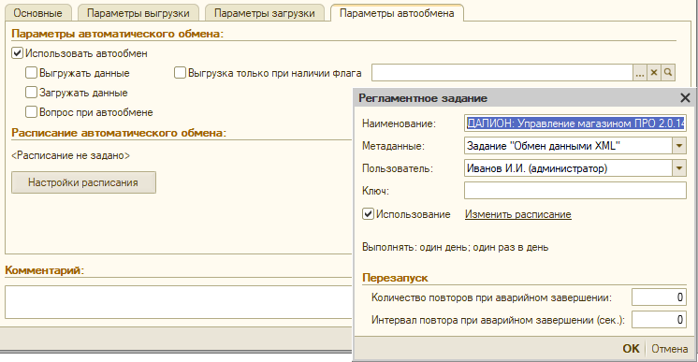Viewport: 698px width, 362px height.
Task: Confirm the dialog with OK
Action: [631, 349]
